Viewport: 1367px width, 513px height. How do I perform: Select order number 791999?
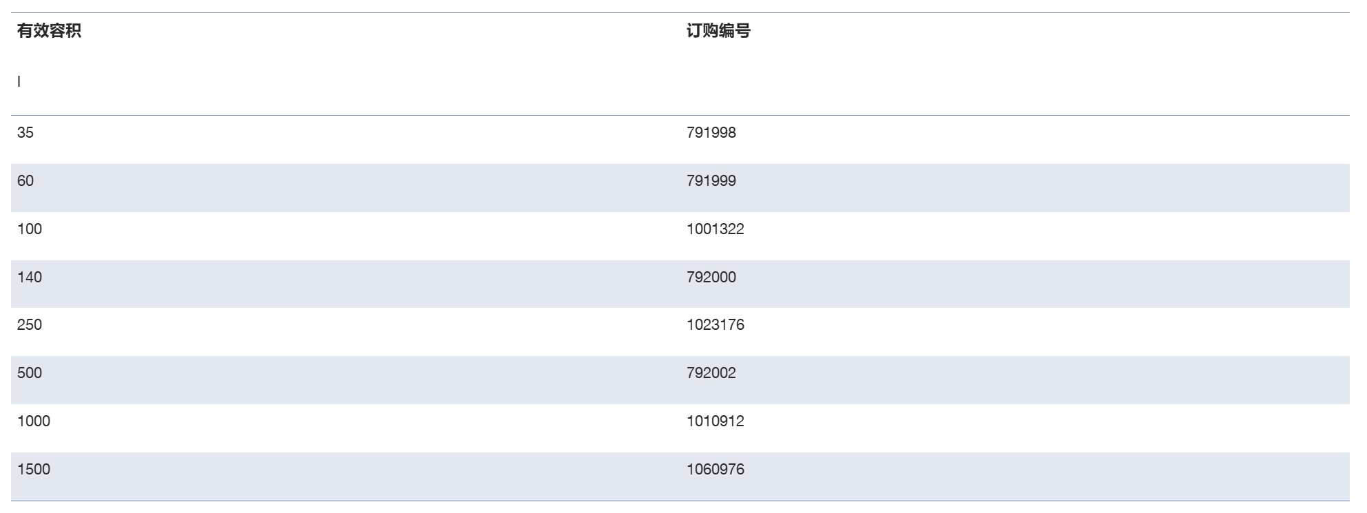pos(711,181)
